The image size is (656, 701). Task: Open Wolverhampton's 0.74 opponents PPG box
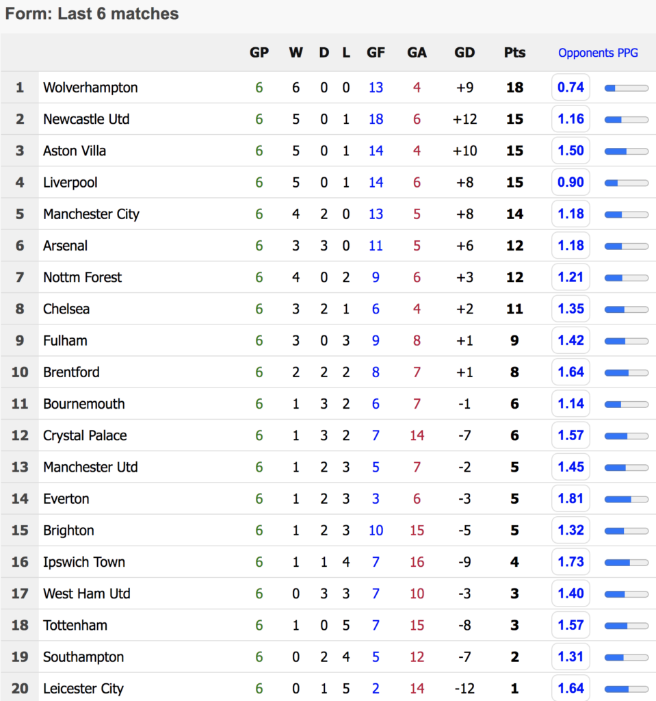point(570,87)
